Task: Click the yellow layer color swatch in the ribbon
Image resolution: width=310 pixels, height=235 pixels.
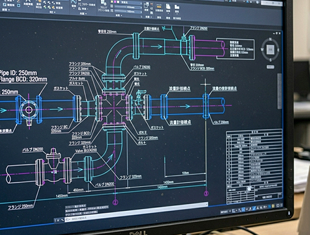Action: pyautogui.click(x=112, y=2)
